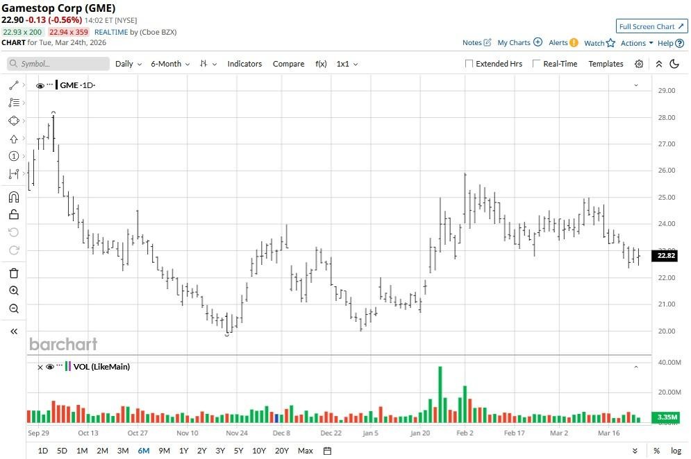This screenshot has width=691, height=459.
Task: Select the 3M time range
Action: [123, 451]
